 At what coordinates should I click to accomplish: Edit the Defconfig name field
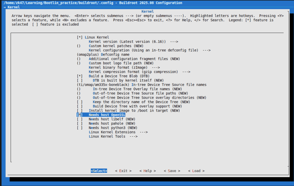point(115,55)
